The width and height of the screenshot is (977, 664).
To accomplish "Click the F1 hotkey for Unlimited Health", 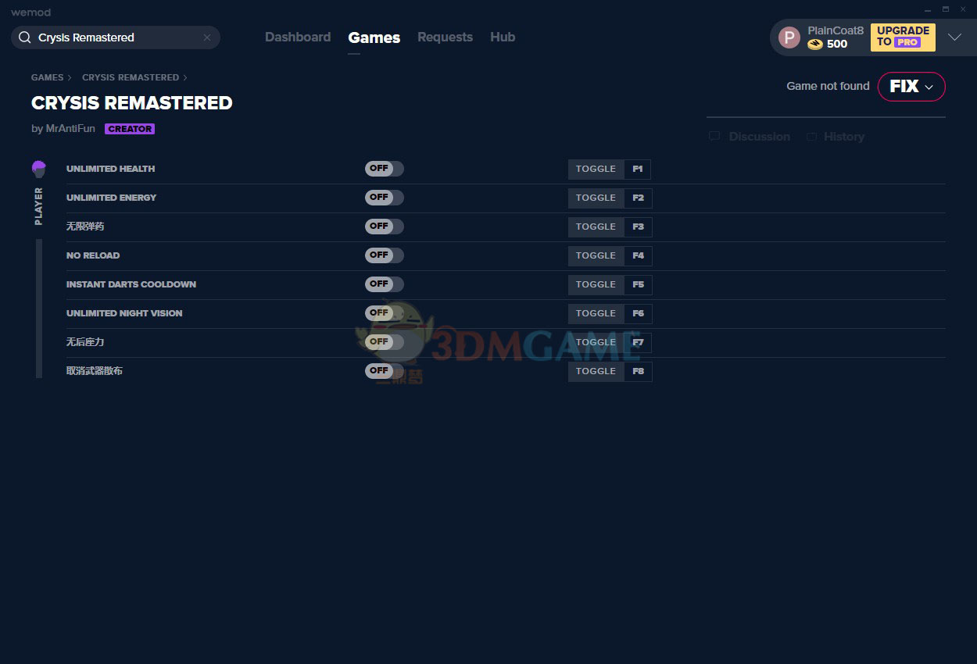I will pyautogui.click(x=638, y=169).
